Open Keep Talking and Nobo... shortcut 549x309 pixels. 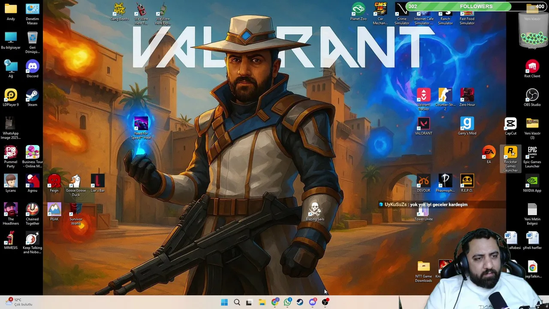click(32, 243)
